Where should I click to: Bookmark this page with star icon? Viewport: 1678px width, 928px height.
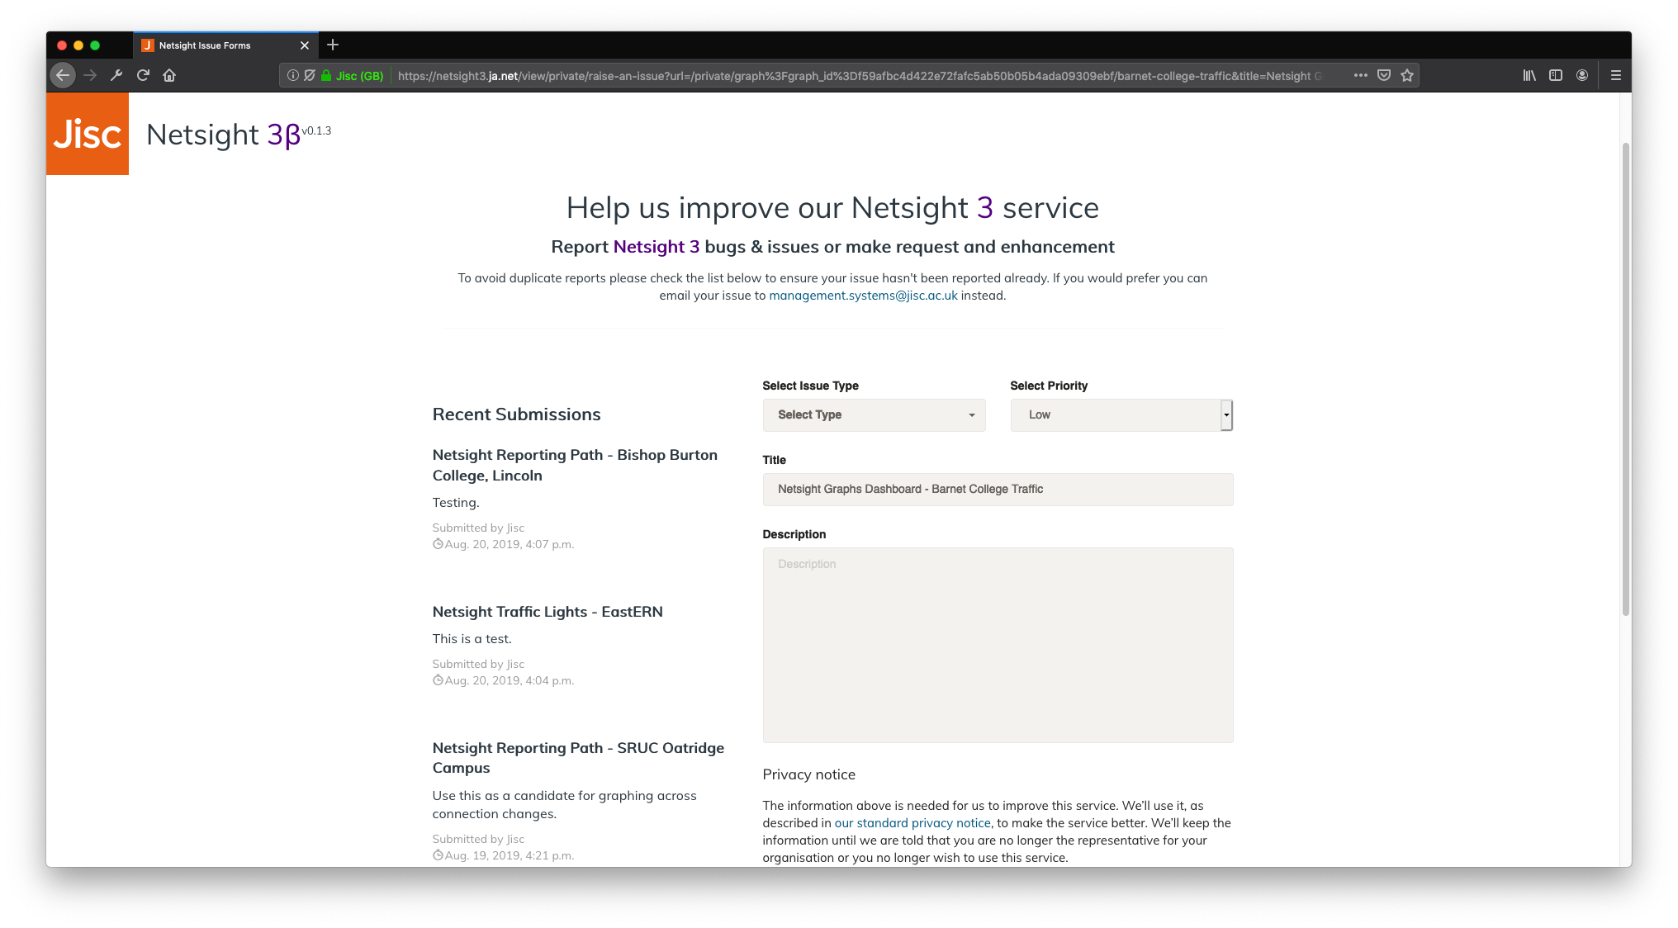(x=1407, y=75)
